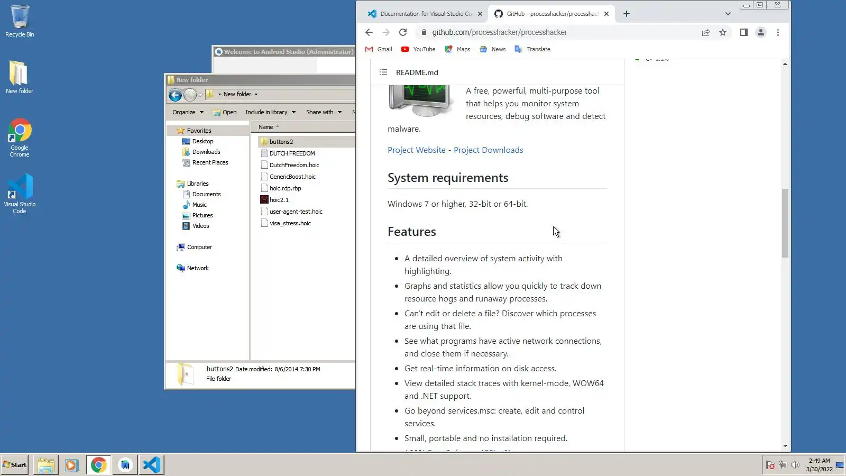The height and width of the screenshot is (476, 846).
Task: Select the Google Chrome desktop shortcut
Action: point(20,138)
